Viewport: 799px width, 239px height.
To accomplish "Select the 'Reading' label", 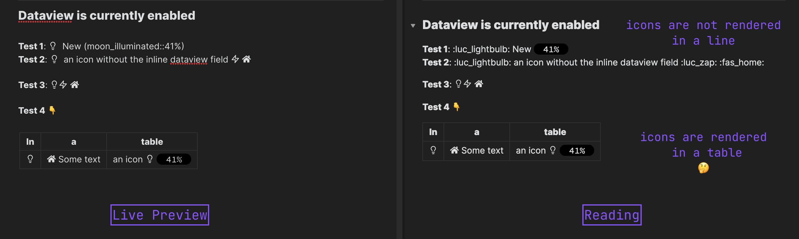I will coord(612,215).
